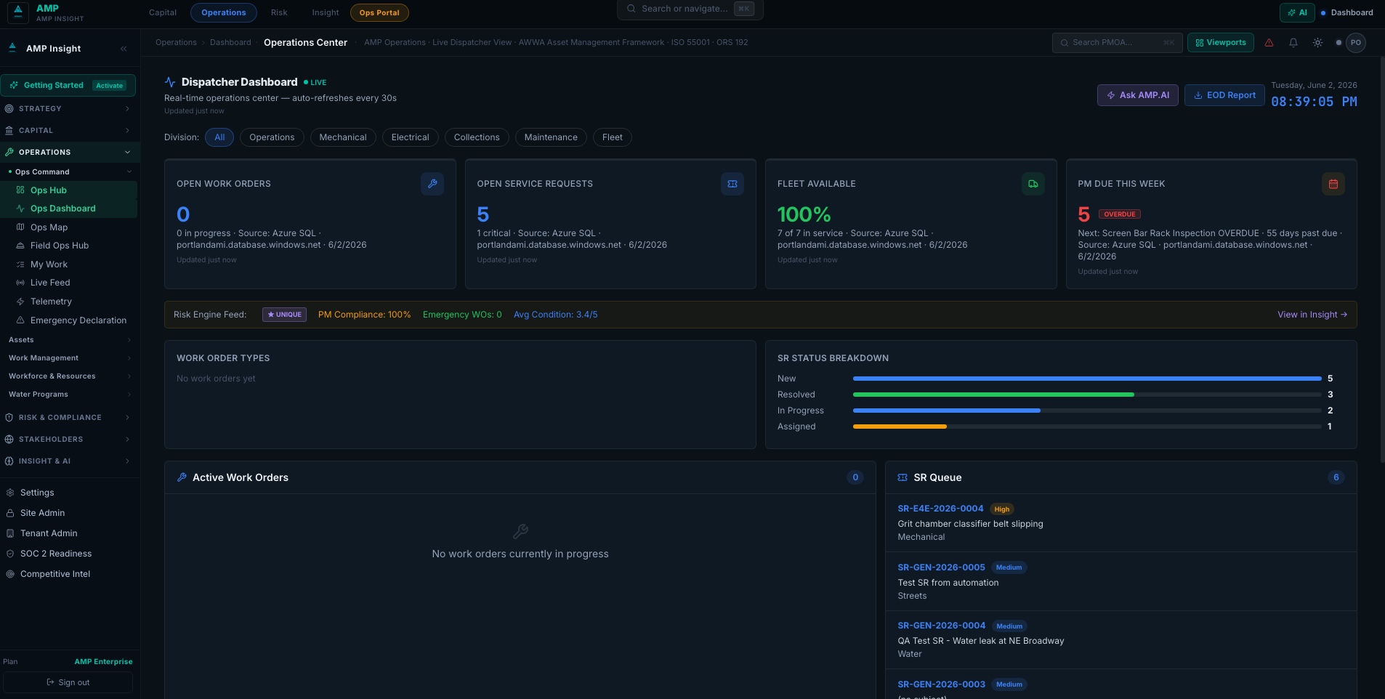Switch to the Operations top tab
The image size is (1385, 699).
click(224, 12)
